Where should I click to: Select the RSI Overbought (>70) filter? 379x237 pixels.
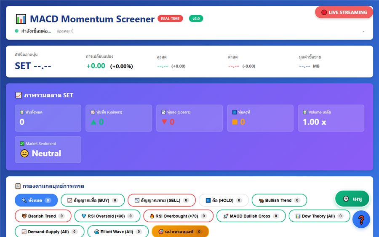coord(179,216)
